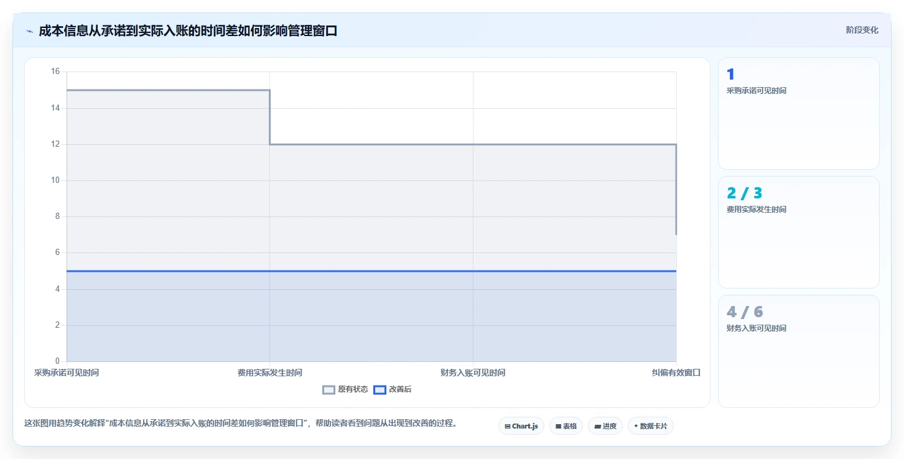Open the 财务入账可见时间 card with 4 / 6
904x459 pixels.
point(799,351)
